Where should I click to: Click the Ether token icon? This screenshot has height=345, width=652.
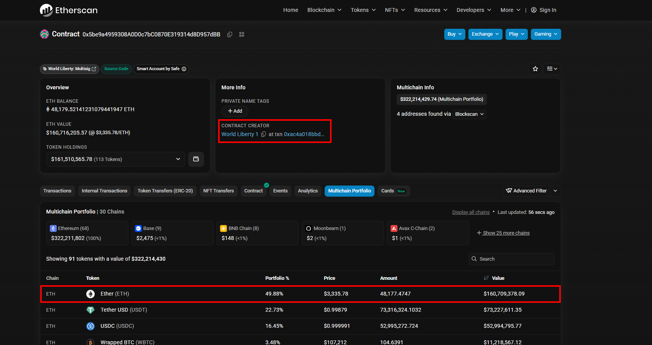[90, 294]
